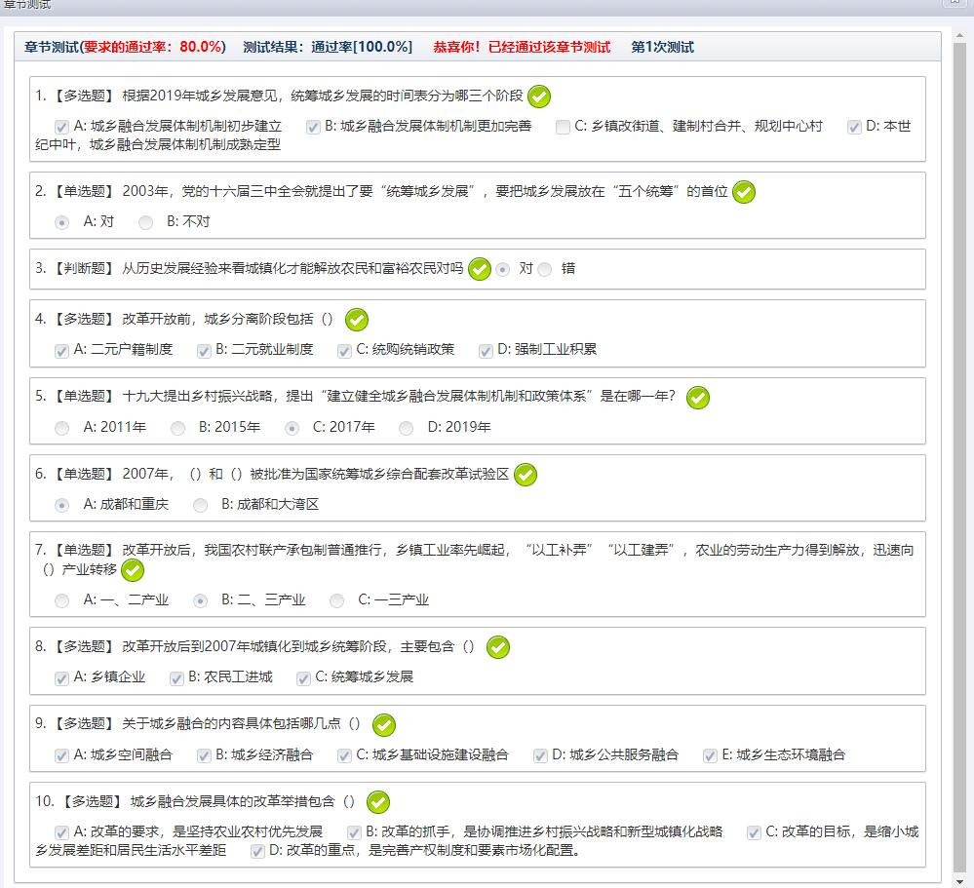Click the green checkmark after question 5
The width and height of the screenshot is (974, 888).
point(698,398)
